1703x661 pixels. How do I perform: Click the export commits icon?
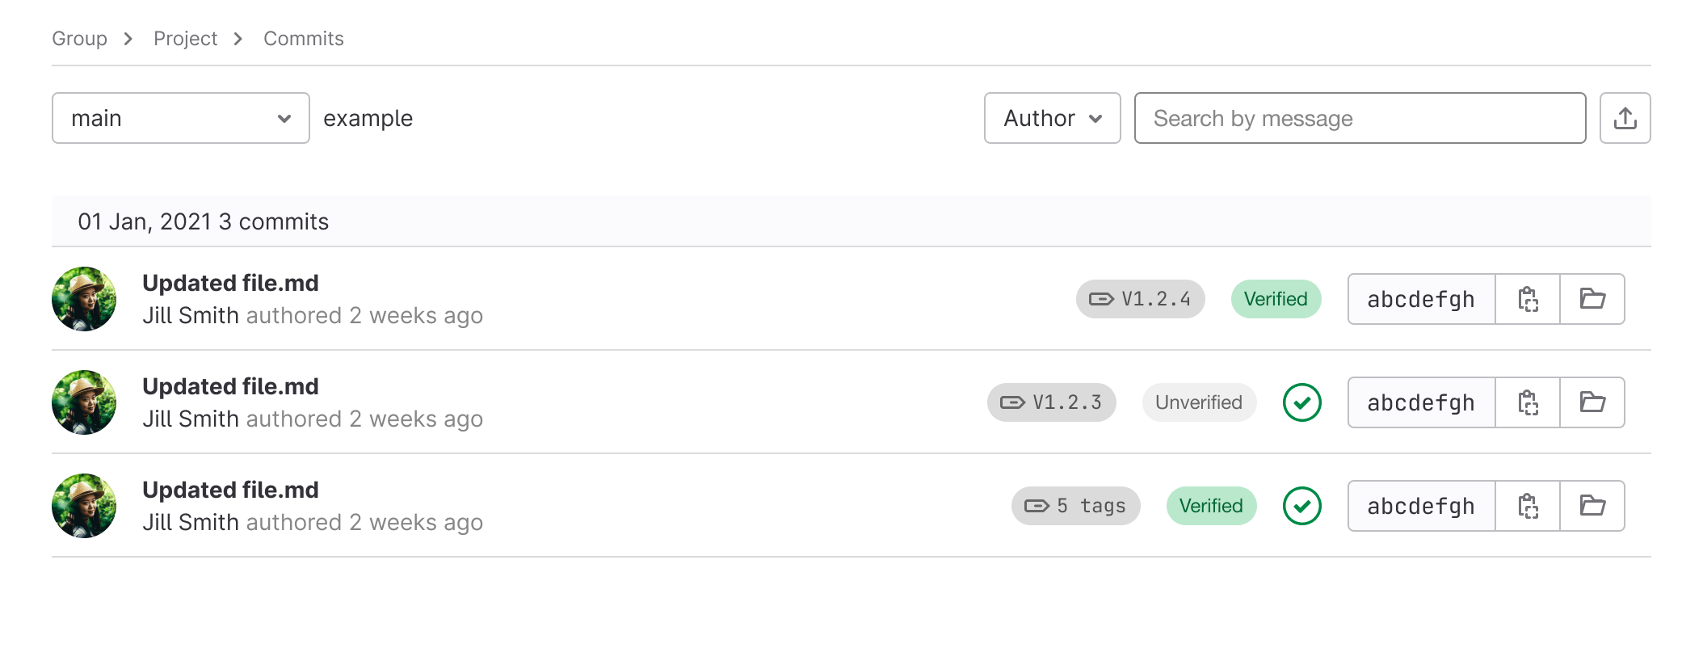click(1624, 118)
